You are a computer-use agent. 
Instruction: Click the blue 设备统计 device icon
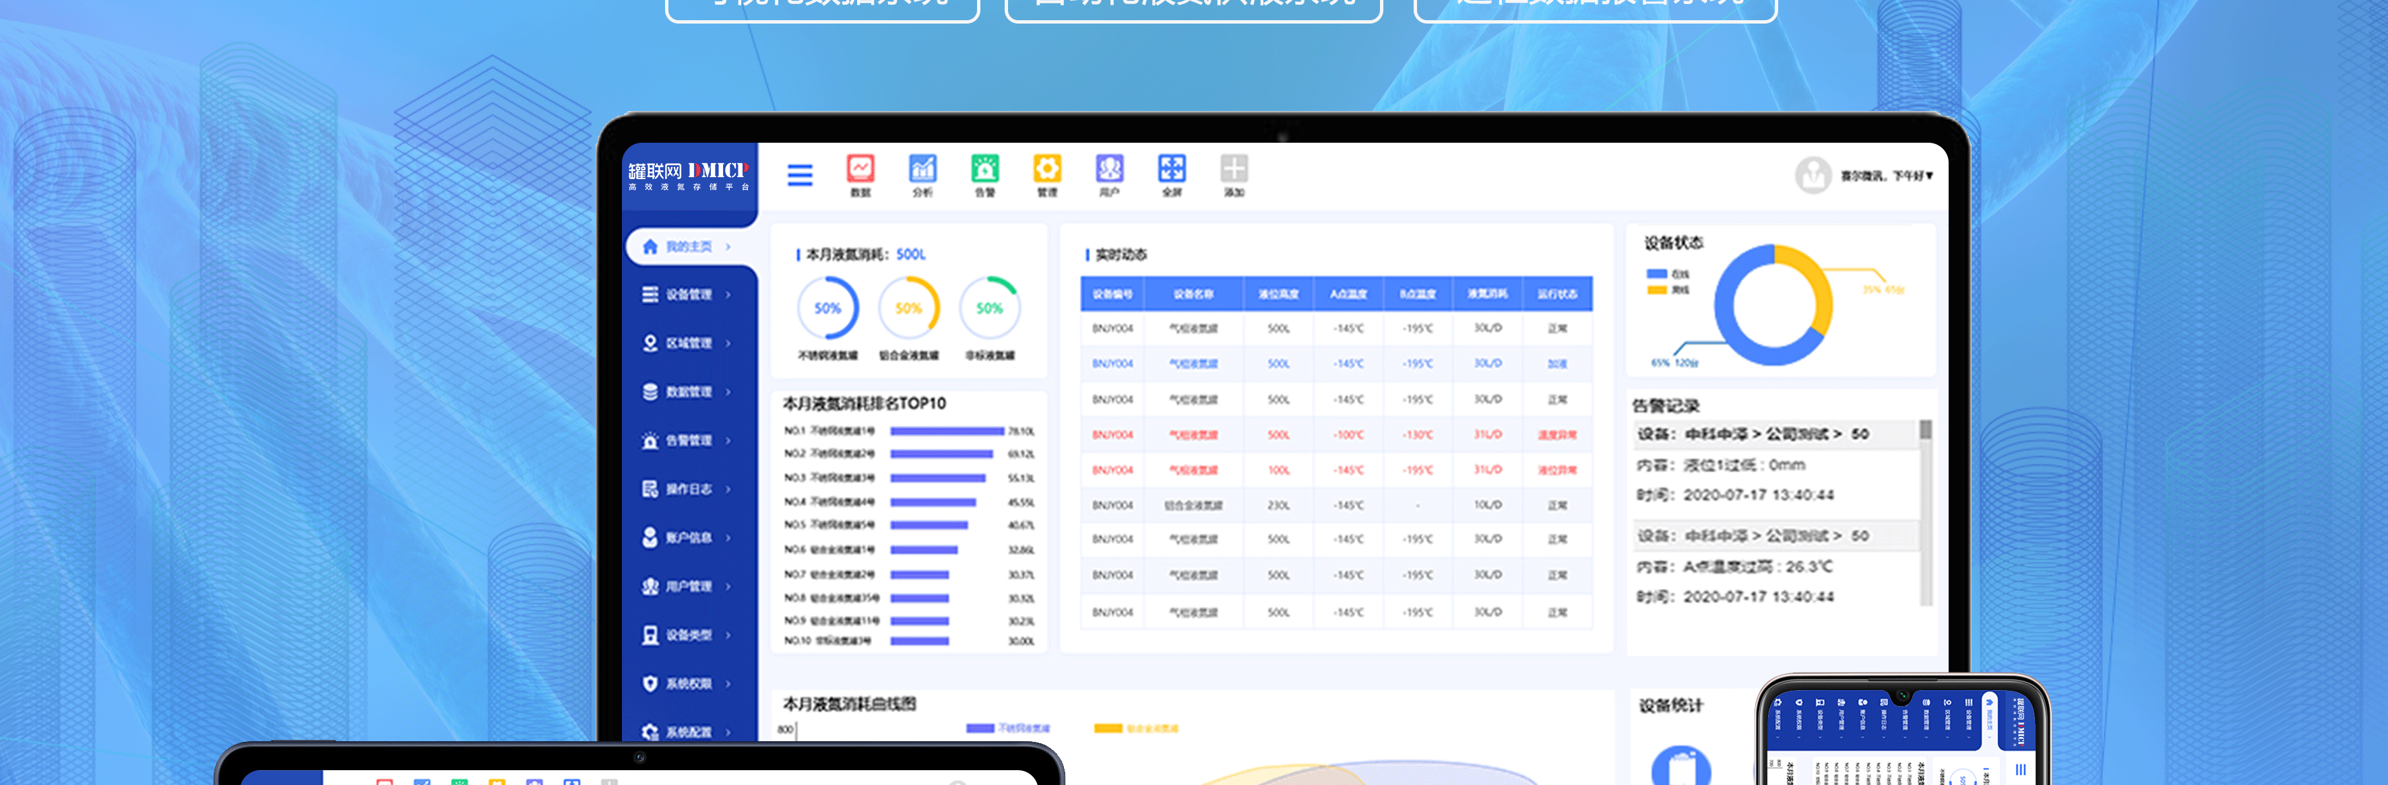point(1680,766)
